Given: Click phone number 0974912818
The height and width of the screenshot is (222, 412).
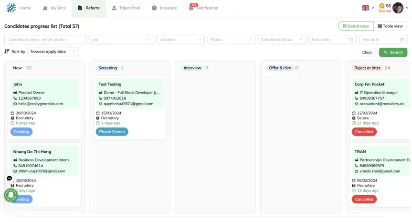Looking at the screenshot, I should (115, 98).
